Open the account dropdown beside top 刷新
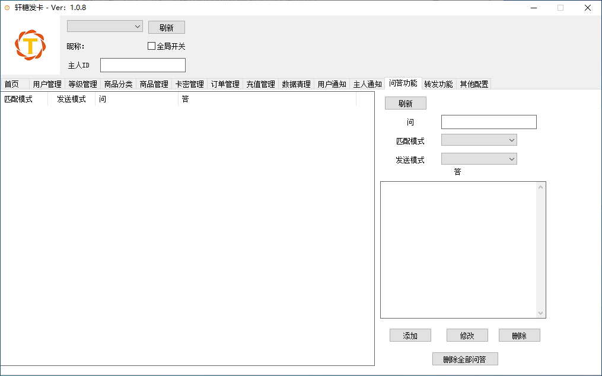The height and width of the screenshot is (376, 602). pyautogui.click(x=105, y=27)
